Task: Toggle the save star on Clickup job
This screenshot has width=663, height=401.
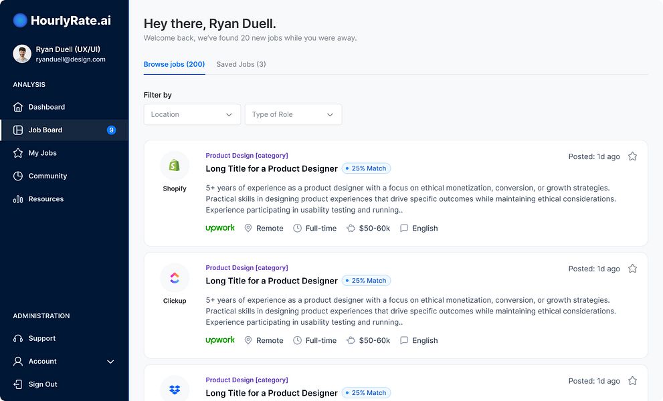Action: [x=632, y=269]
